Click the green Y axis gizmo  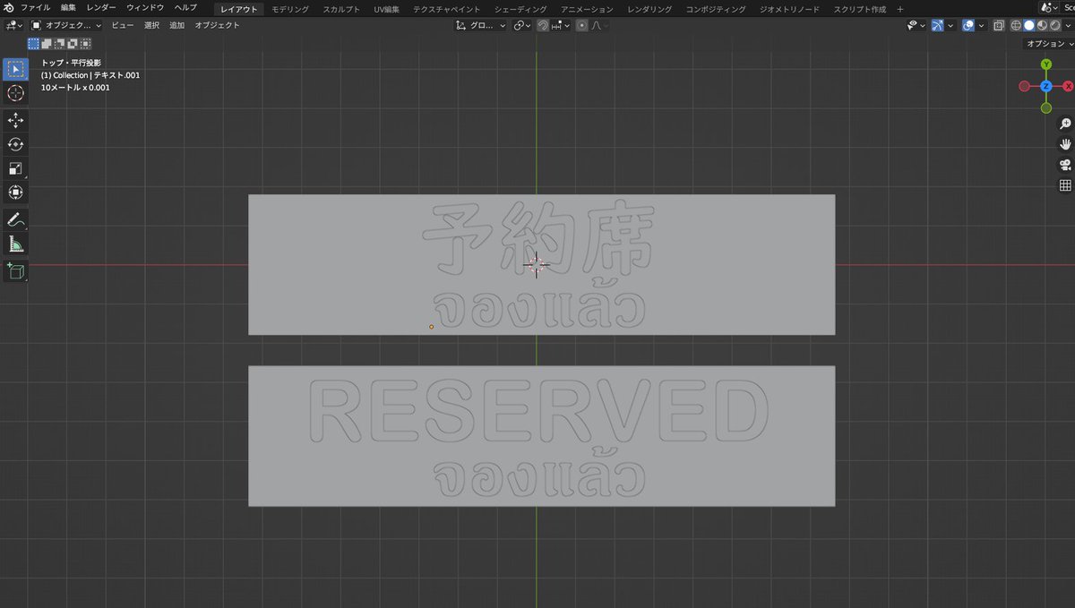1045,64
